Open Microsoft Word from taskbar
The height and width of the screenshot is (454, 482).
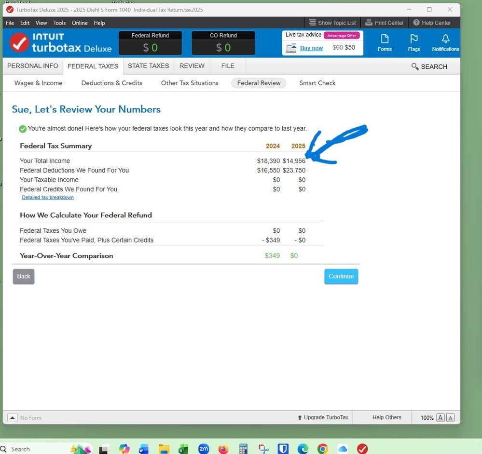[144, 449]
